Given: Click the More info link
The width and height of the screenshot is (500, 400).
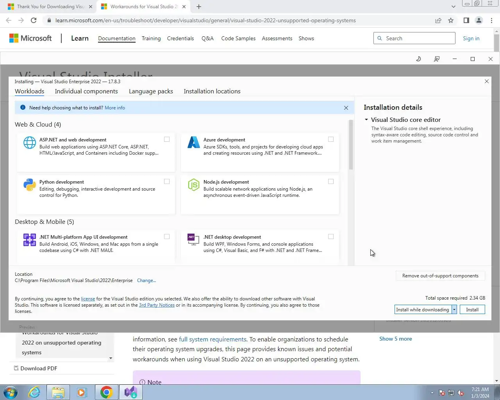Looking at the screenshot, I should tap(115, 108).
